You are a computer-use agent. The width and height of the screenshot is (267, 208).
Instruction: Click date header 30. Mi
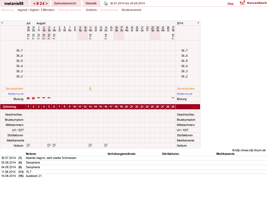pyautogui.click(x=28, y=29)
